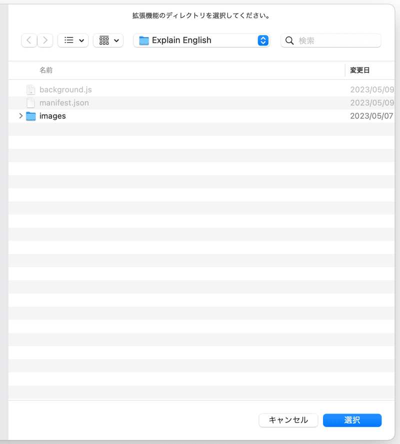
Task: Click the magnifying glass search icon
Action: [x=289, y=41]
